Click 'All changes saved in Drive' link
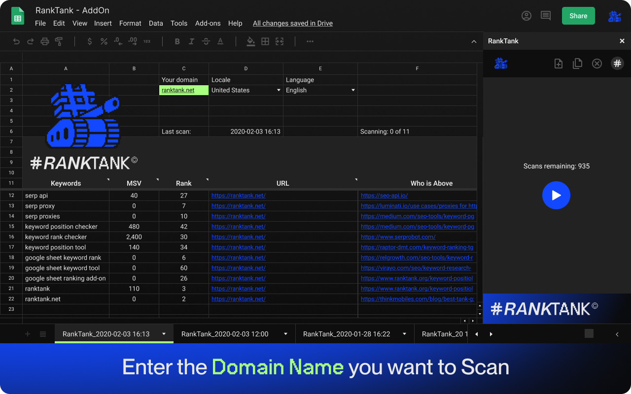631x394 pixels. pos(293,23)
